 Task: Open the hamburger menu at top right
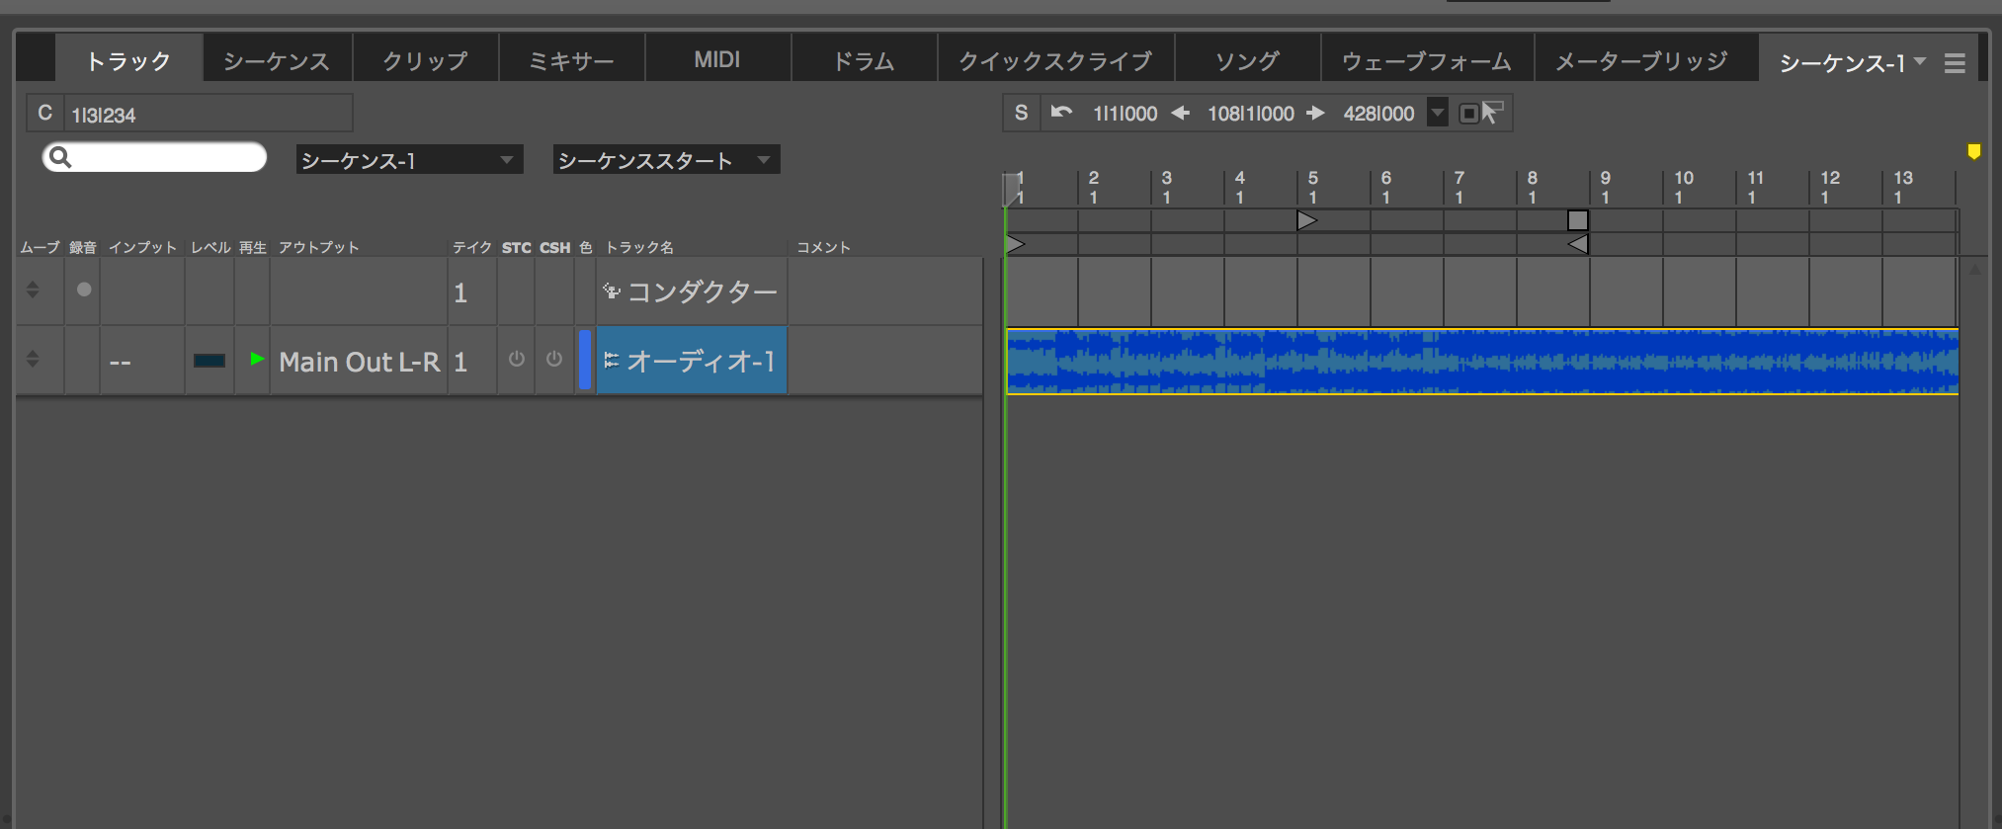coord(1954,63)
